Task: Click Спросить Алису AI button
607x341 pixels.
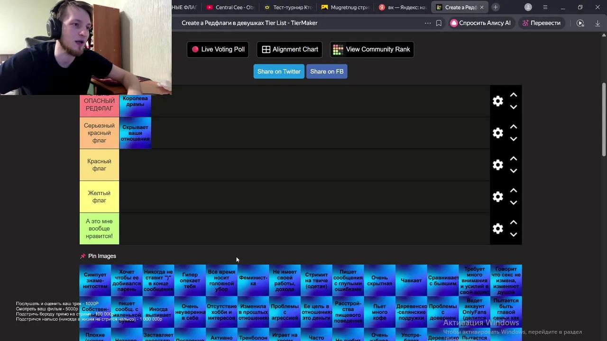Action: click(481, 23)
